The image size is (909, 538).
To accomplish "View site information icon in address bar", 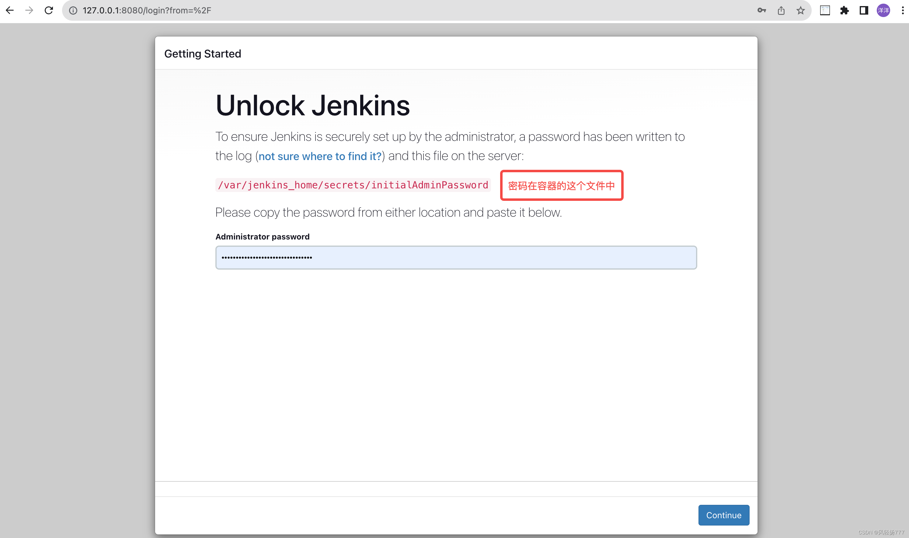I will 73,11.
